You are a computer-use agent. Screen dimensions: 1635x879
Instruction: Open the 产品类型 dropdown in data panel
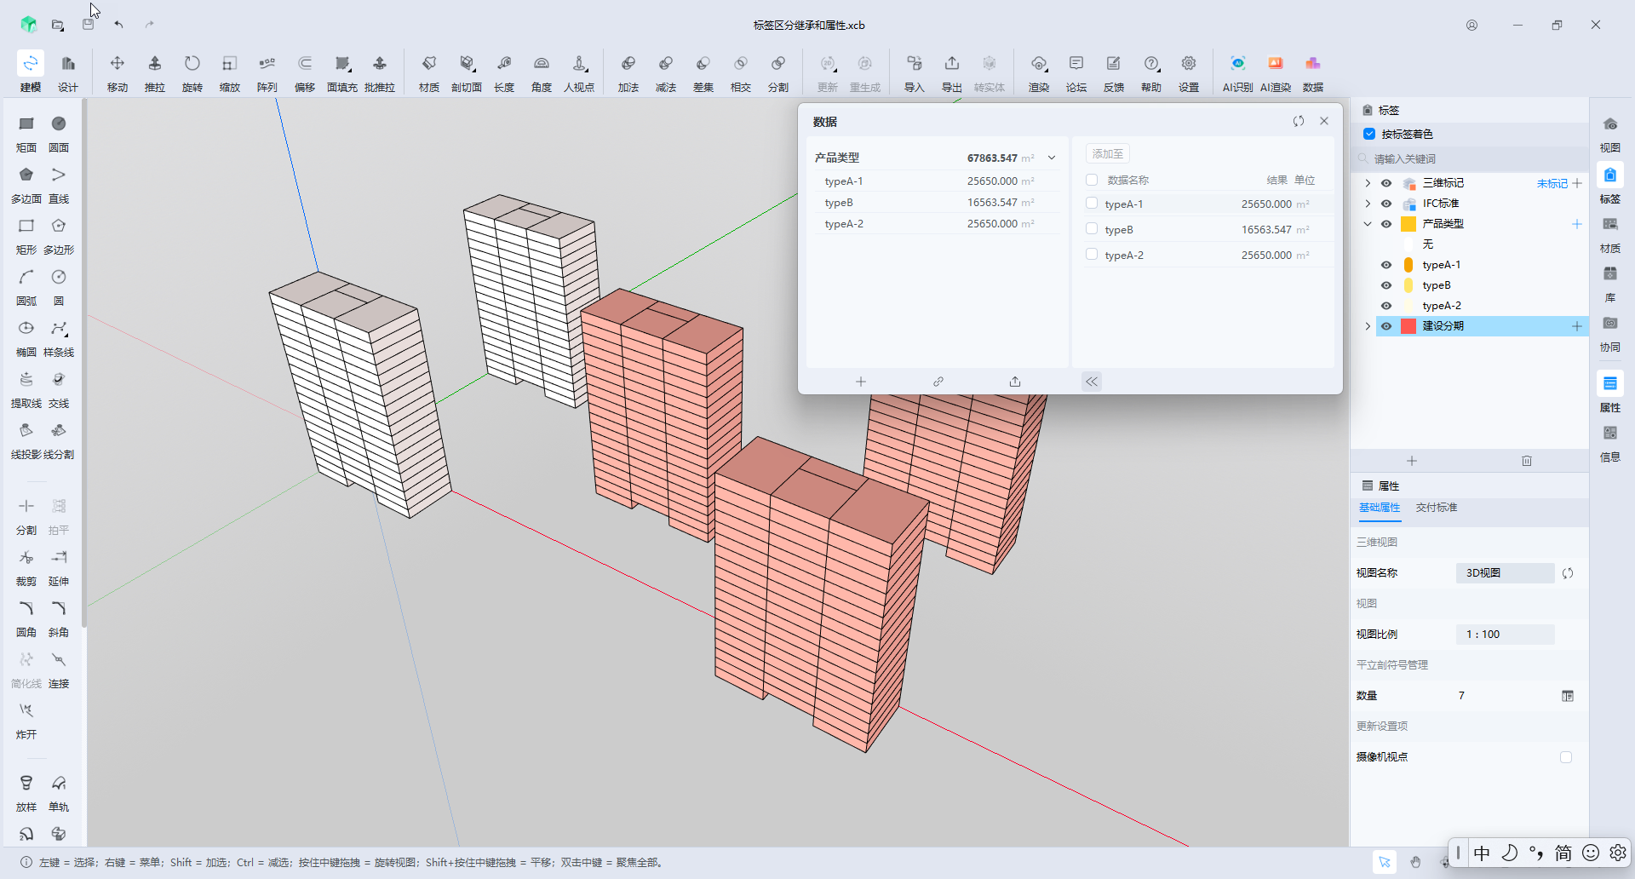point(1052,158)
